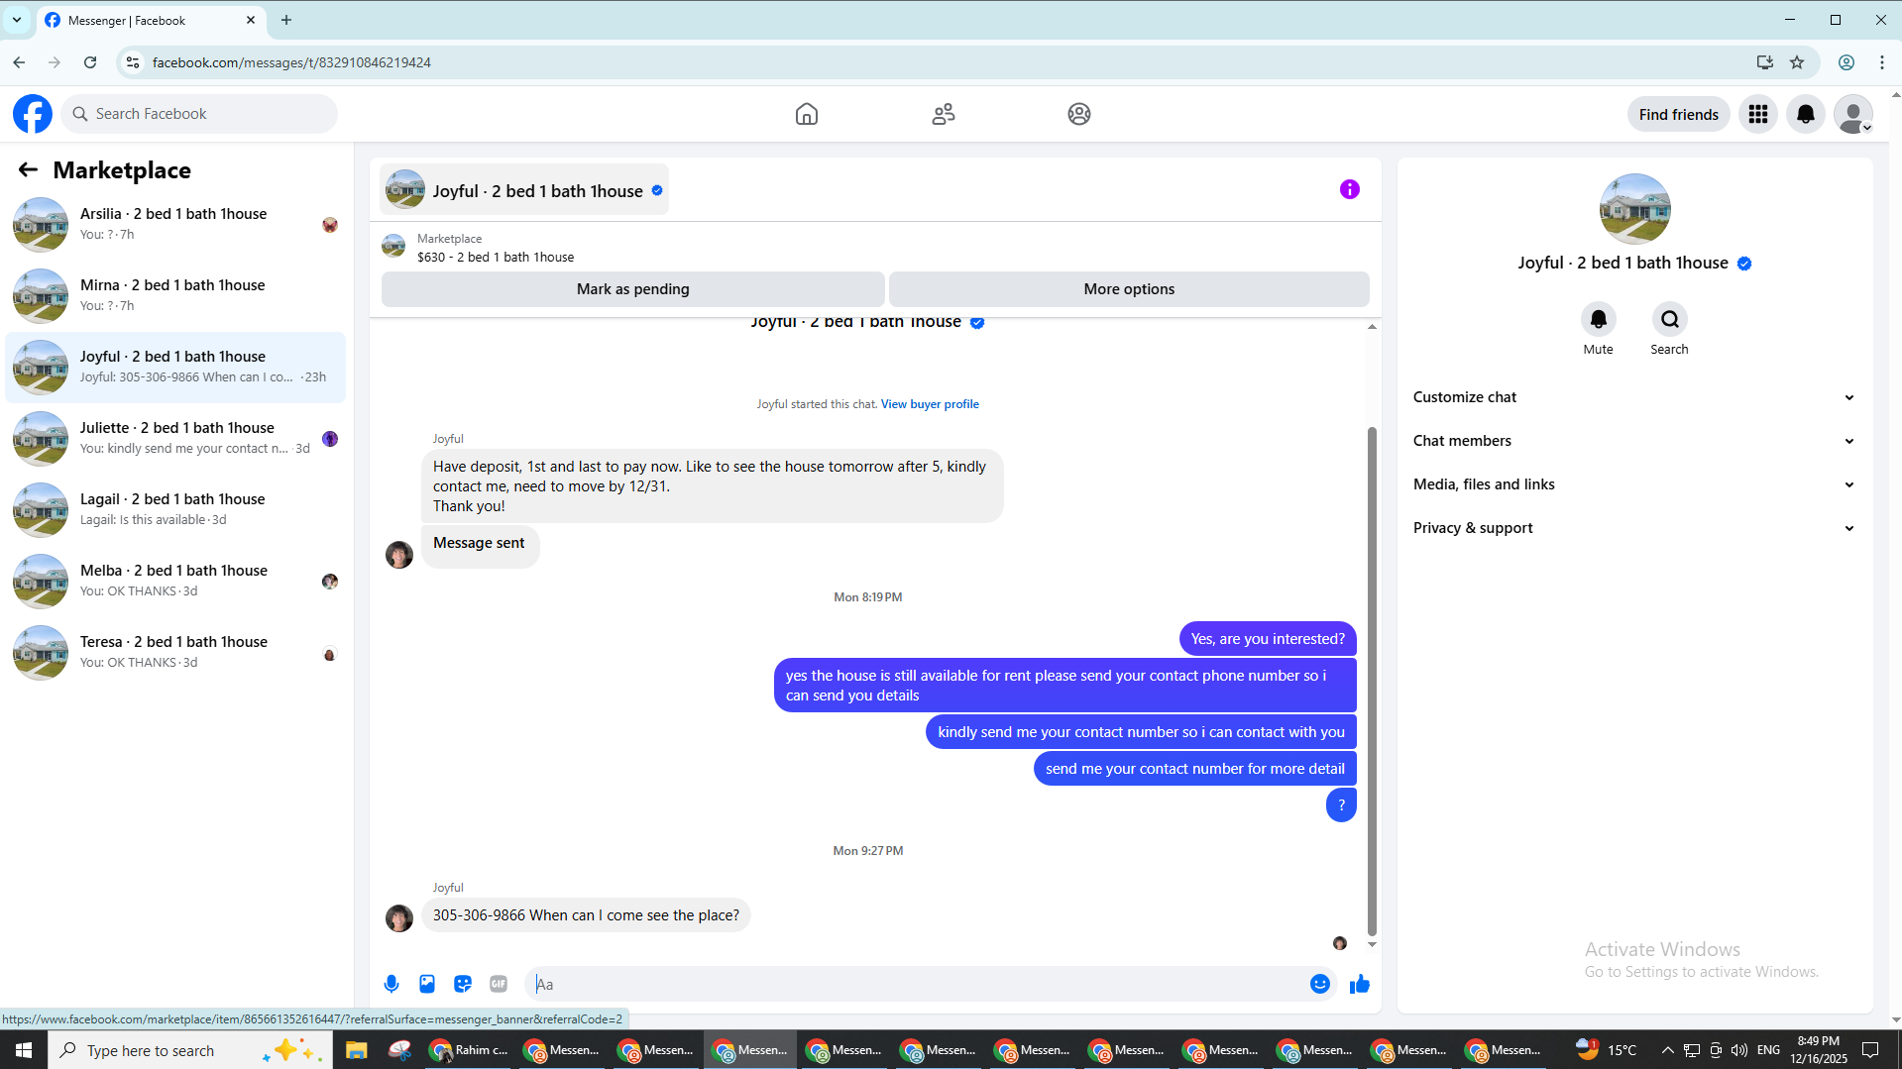Click the Mark as pending button

click(632, 289)
